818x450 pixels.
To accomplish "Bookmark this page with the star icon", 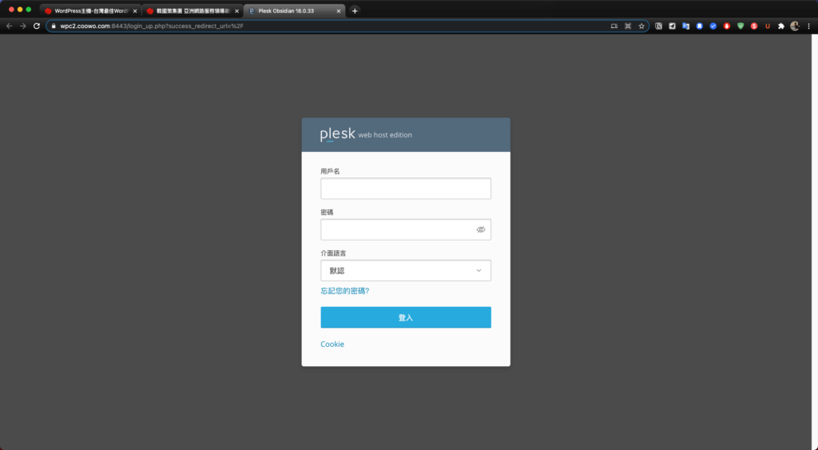I will coord(641,26).
